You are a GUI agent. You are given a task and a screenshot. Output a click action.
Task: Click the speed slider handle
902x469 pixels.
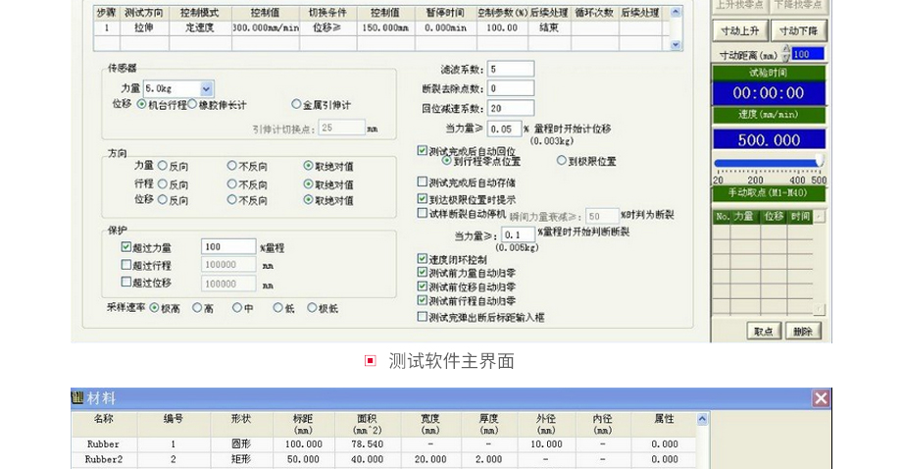[x=819, y=162]
